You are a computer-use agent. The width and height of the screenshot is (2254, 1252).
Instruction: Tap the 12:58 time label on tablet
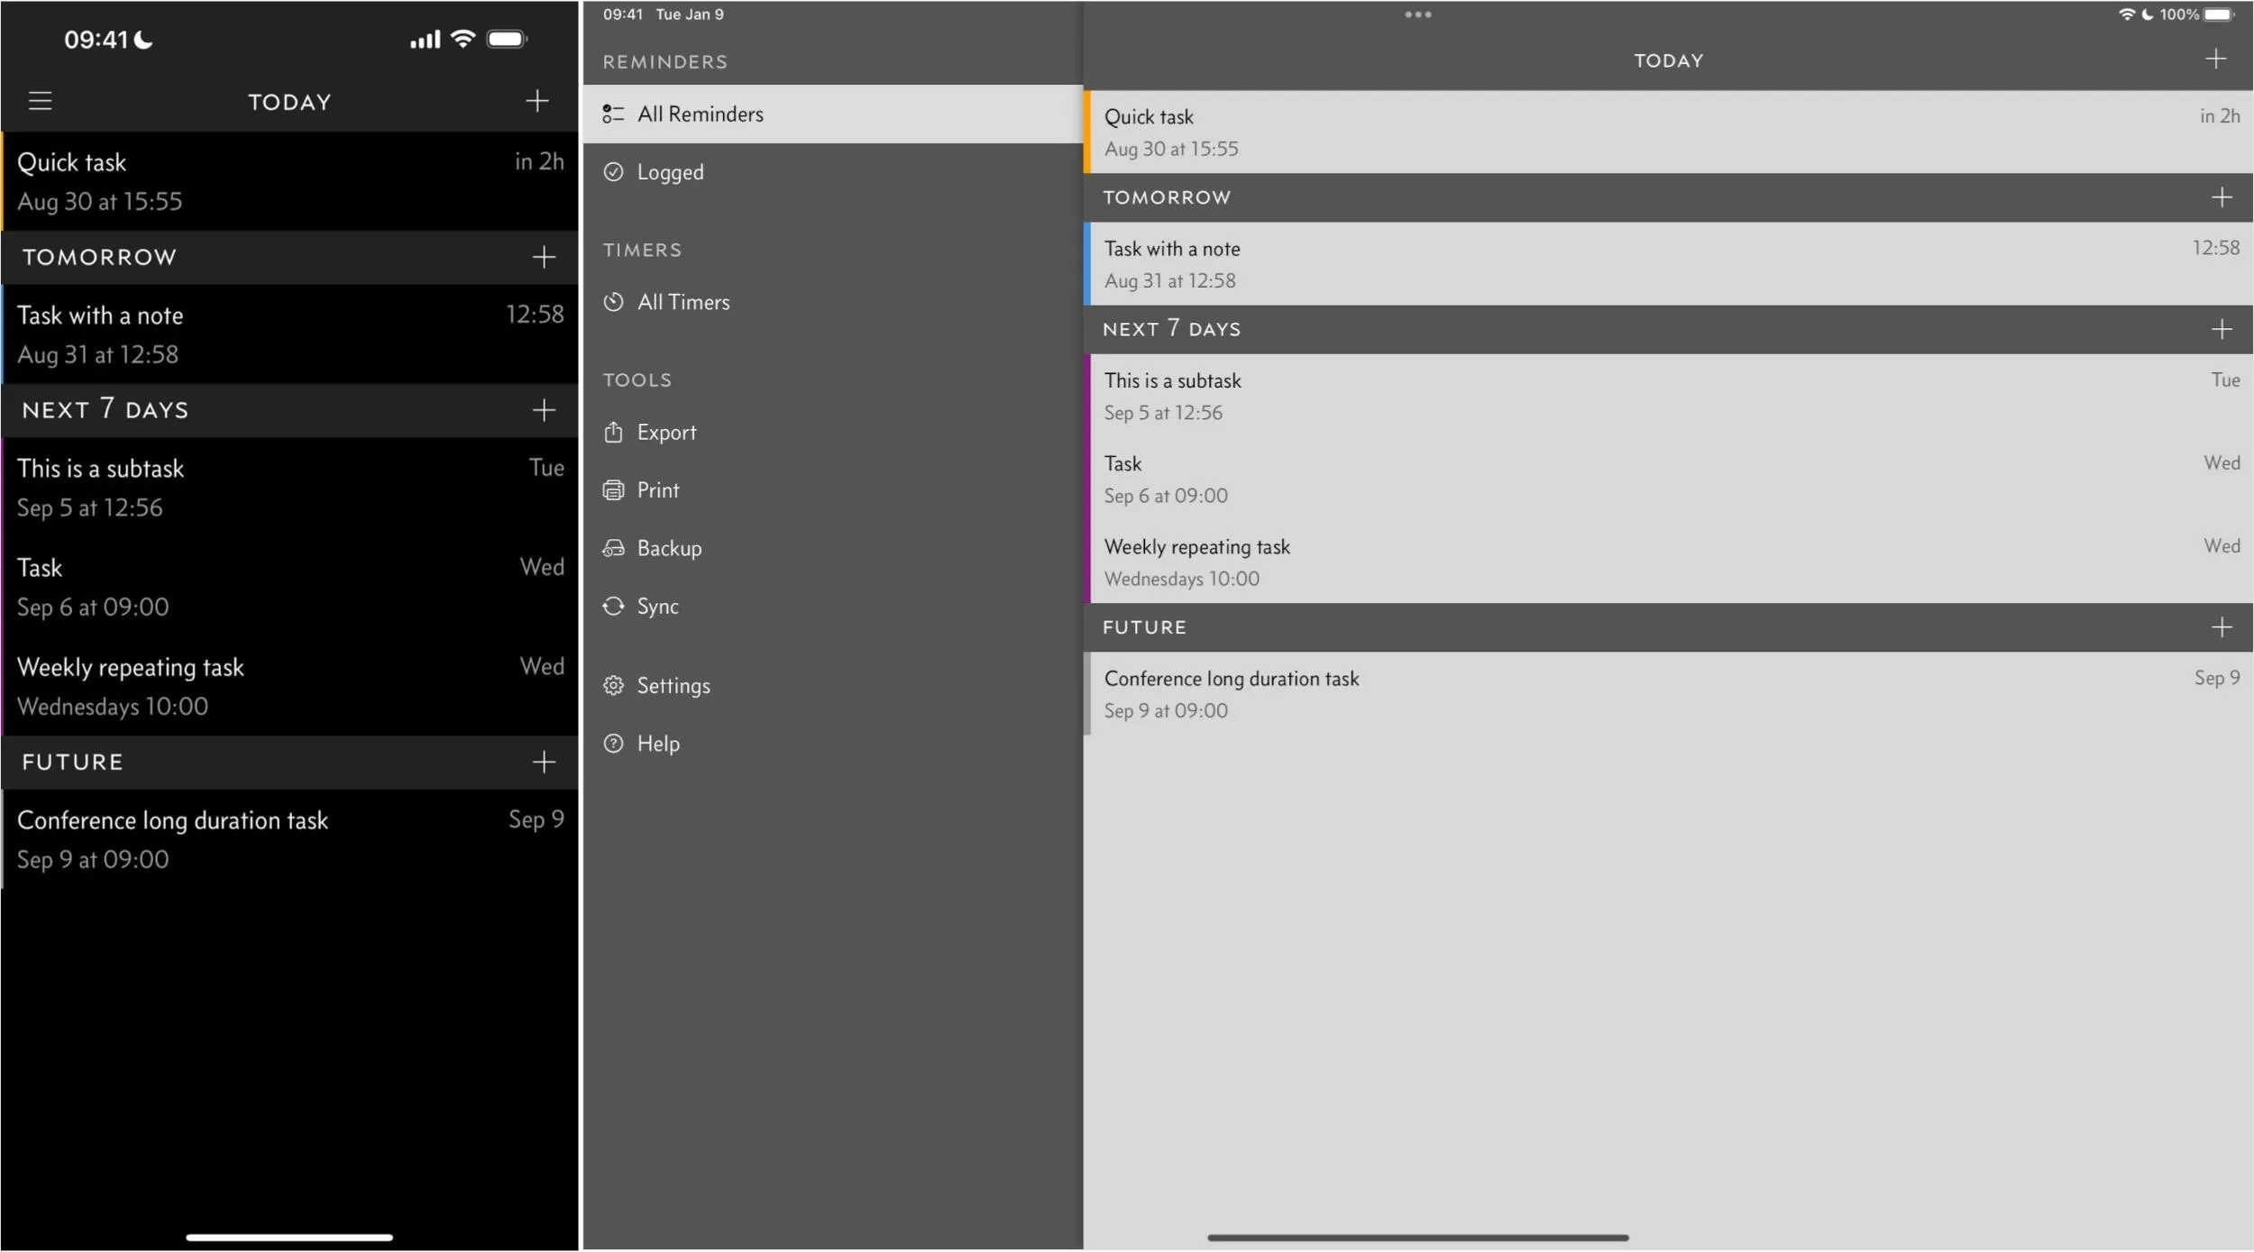2216,247
